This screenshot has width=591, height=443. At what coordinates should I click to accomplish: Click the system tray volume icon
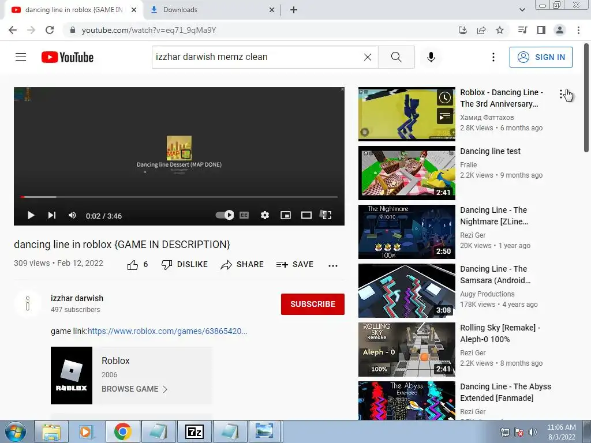tap(532, 432)
